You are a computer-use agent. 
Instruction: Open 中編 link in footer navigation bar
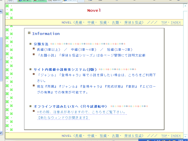point(91,136)
